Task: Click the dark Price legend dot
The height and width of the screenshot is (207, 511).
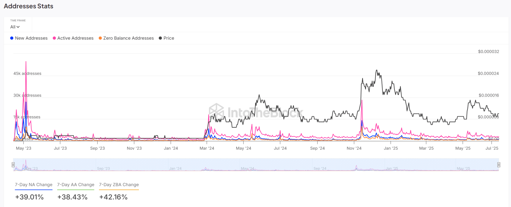Action: point(160,38)
